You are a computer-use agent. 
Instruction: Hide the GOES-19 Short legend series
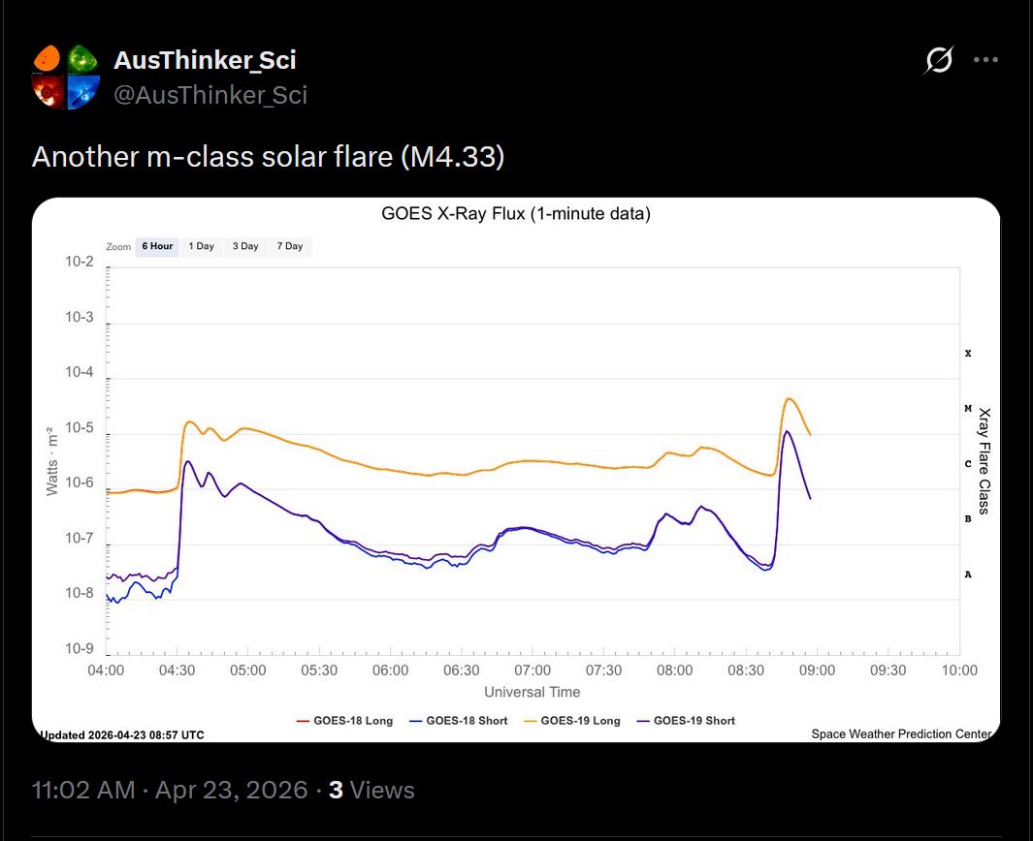686,721
